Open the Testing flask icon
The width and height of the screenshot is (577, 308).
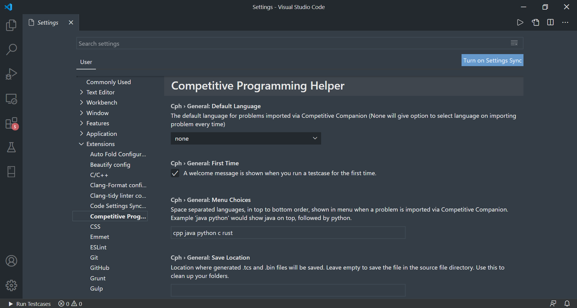(x=11, y=148)
